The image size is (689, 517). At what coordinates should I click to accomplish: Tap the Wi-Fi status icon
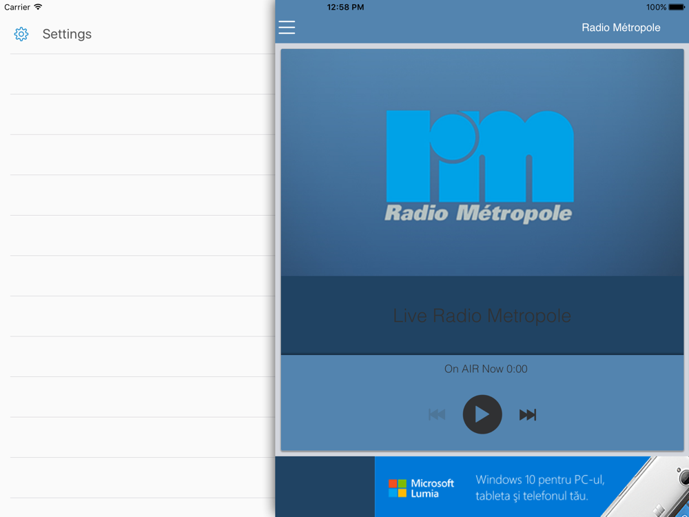[38, 7]
